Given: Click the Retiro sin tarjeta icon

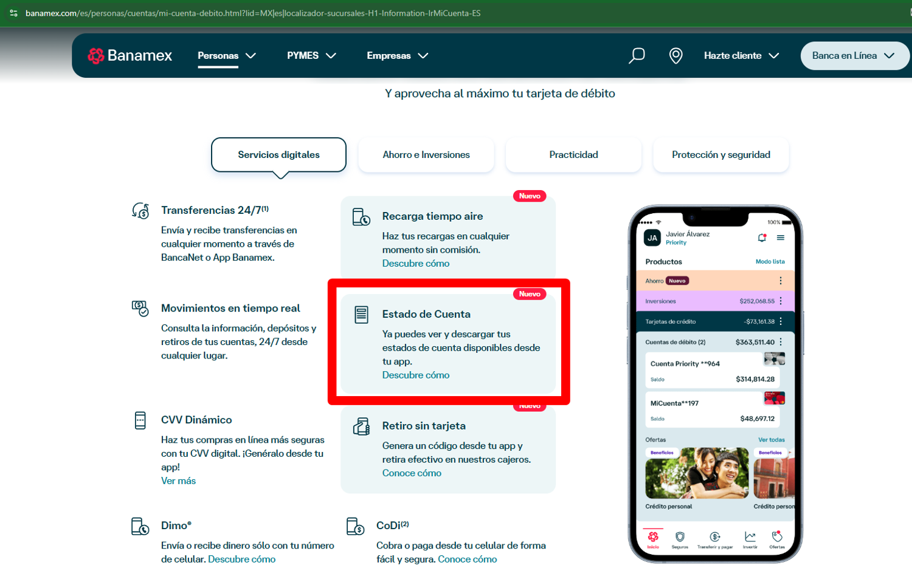Looking at the screenshot, I should [361, 426].
